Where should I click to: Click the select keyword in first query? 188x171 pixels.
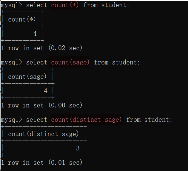point(36,5)
